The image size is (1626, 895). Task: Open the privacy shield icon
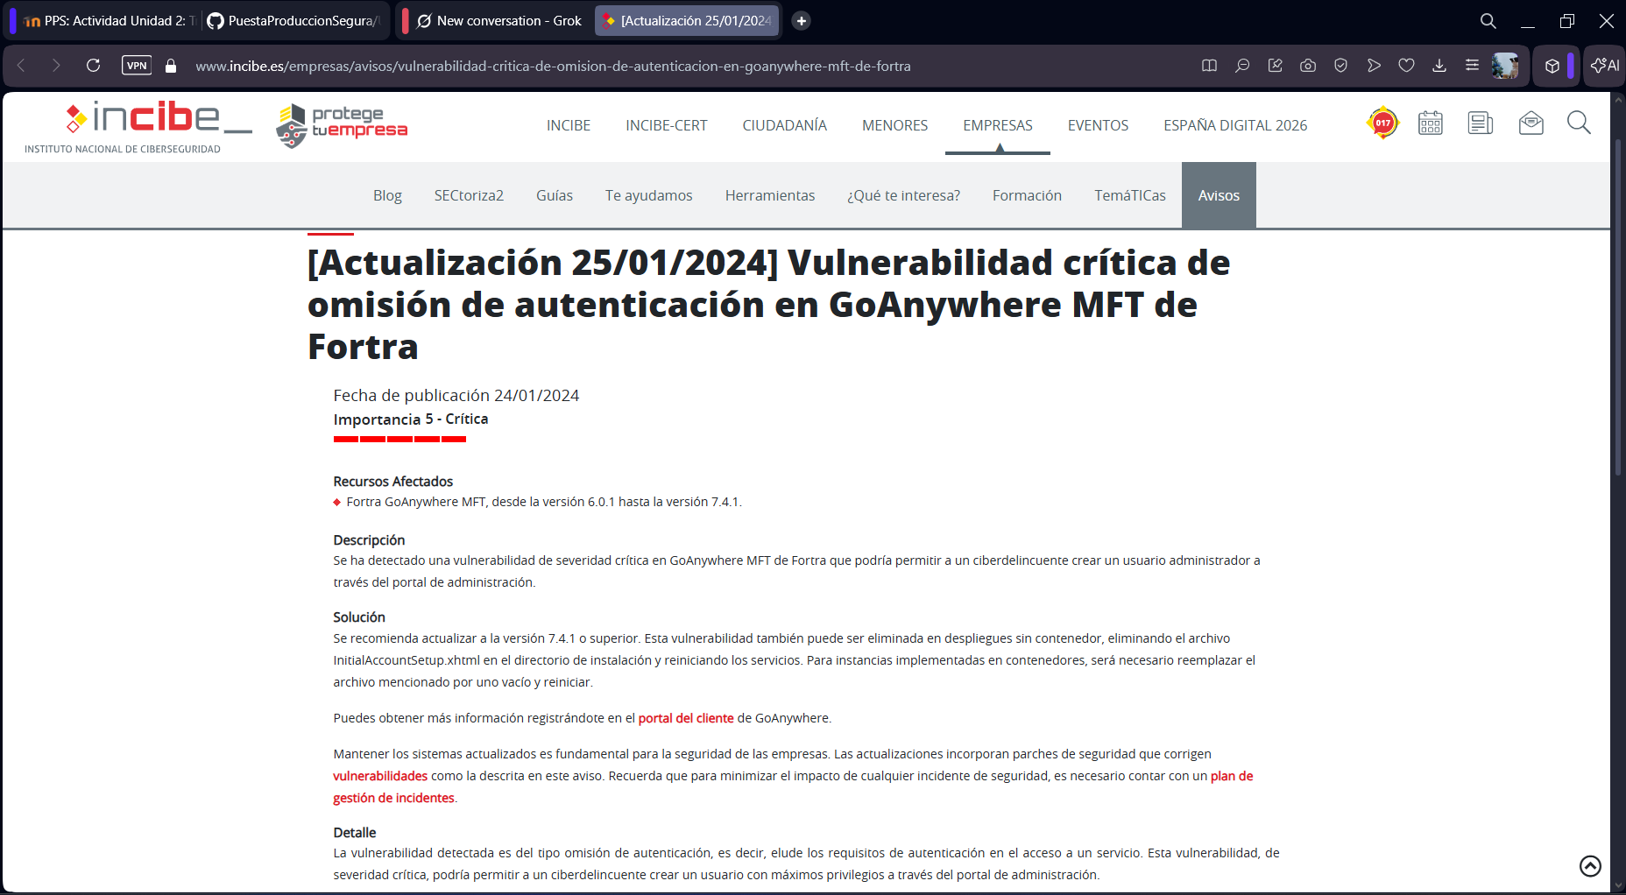tap(1340, 66)
